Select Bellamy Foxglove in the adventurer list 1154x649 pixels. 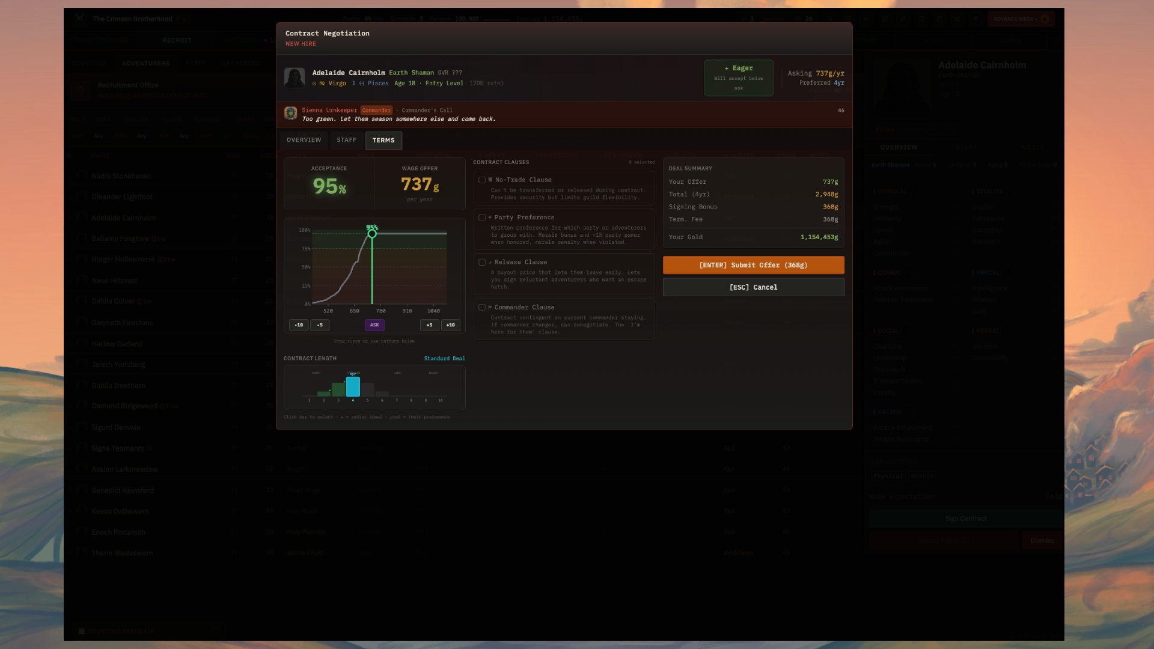pos(120,239)
